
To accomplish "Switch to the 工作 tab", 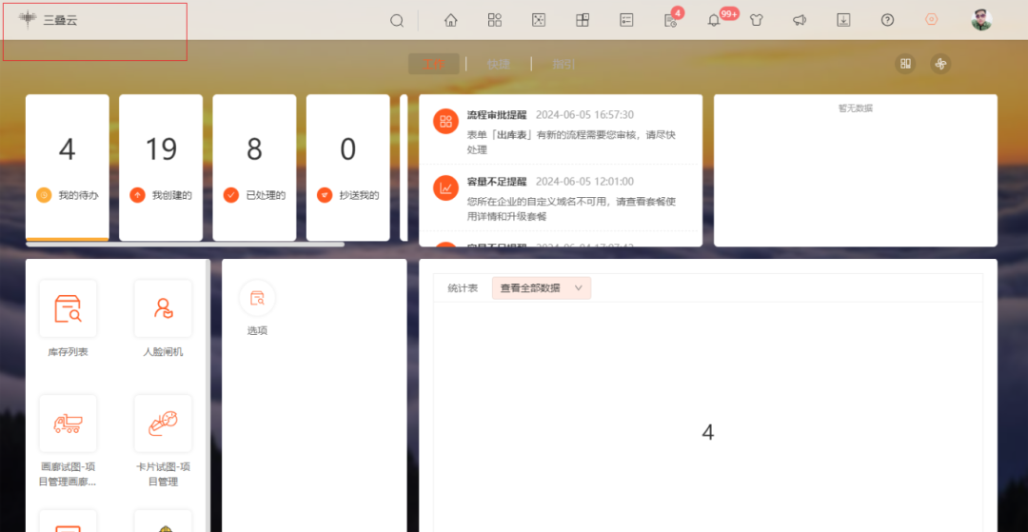I will pos(433,64).
